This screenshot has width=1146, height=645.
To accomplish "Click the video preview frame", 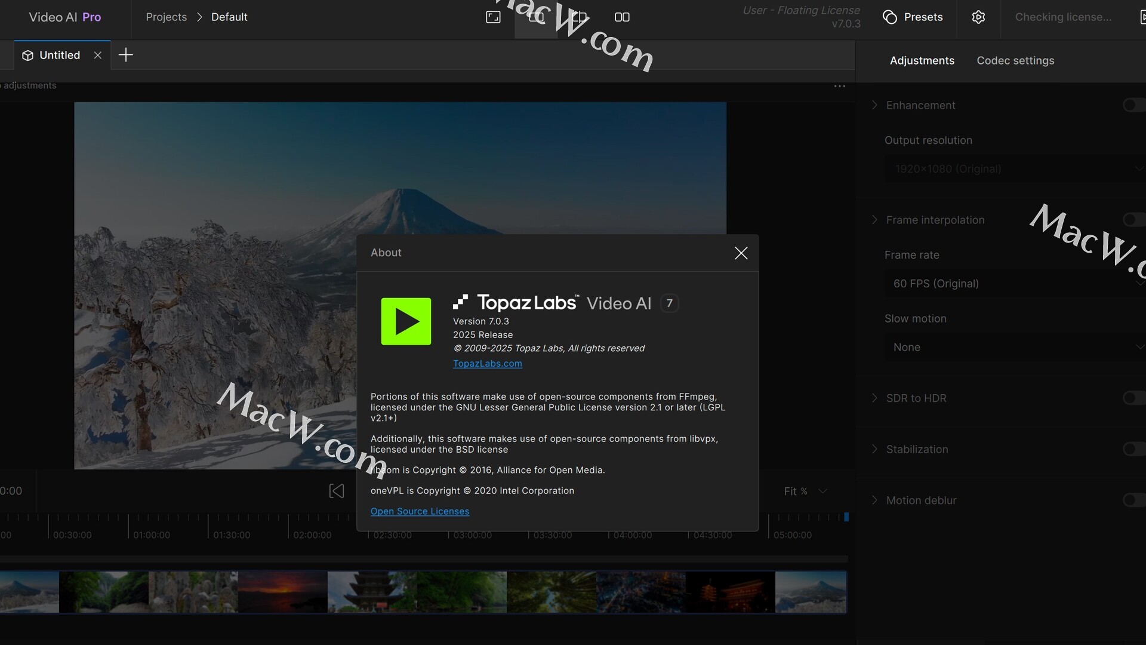I will (400, 285).
